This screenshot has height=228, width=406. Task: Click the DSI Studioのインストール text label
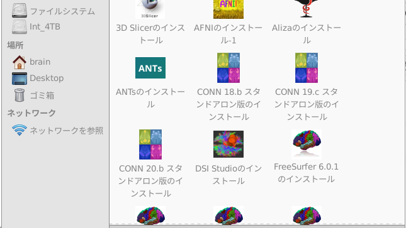(x=228, y=175)
